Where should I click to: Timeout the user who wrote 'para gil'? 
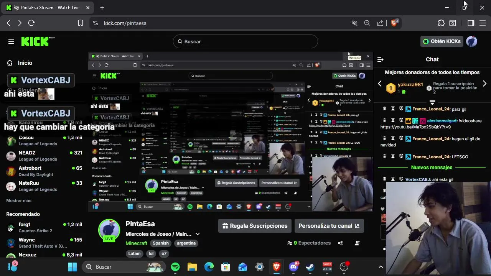tap(393, 109)
